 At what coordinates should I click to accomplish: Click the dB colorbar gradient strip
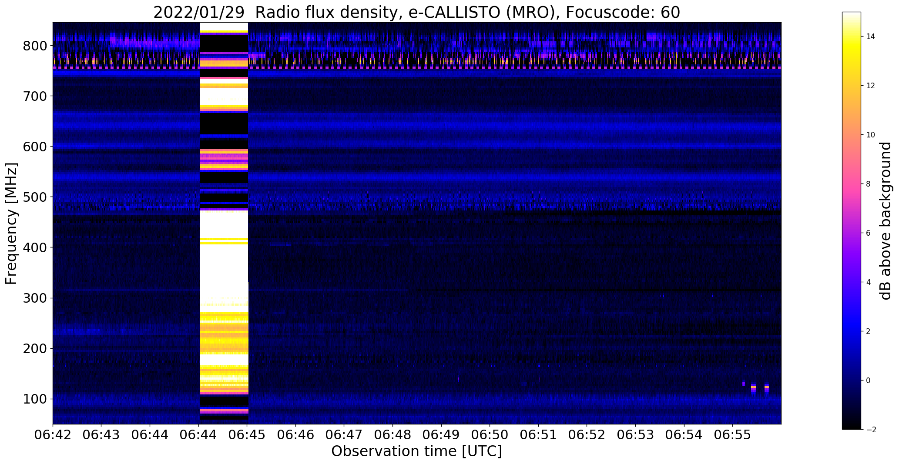point(852,221)
